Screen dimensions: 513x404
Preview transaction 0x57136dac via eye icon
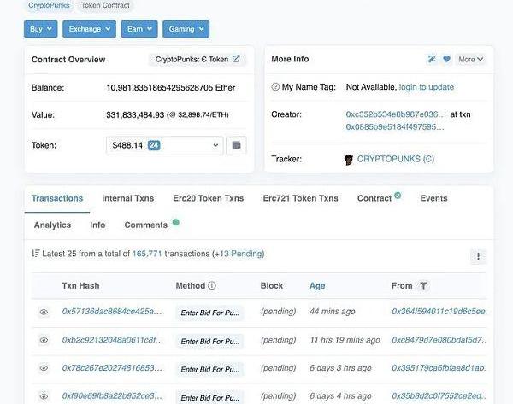point(44,313)
